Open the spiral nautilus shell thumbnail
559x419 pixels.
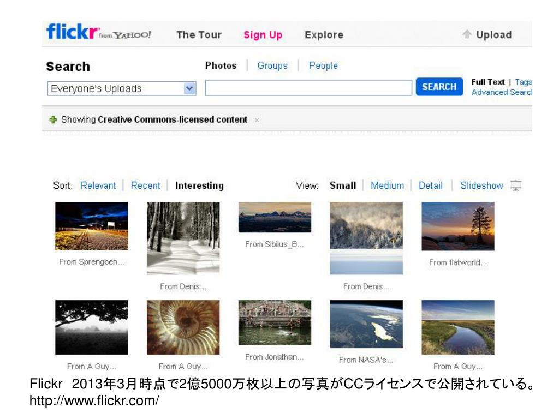point(183,327)
